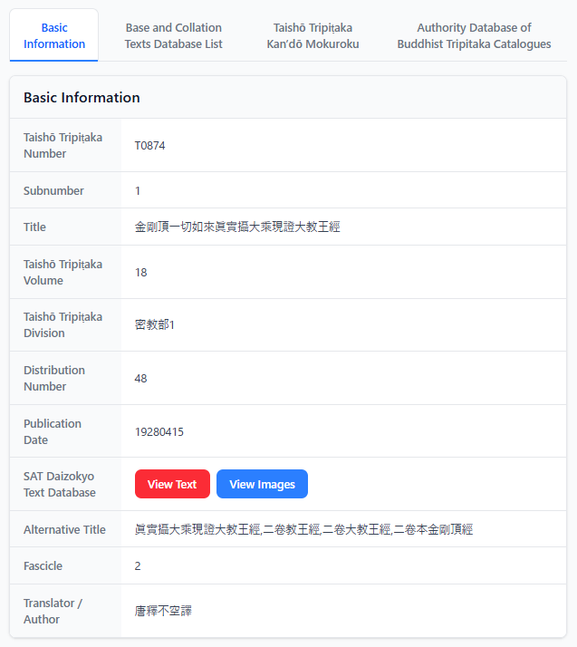Viewport: 577px width, 647px height.
Task: Click the publication date value 19280415
Action: (x=159, y=431)
